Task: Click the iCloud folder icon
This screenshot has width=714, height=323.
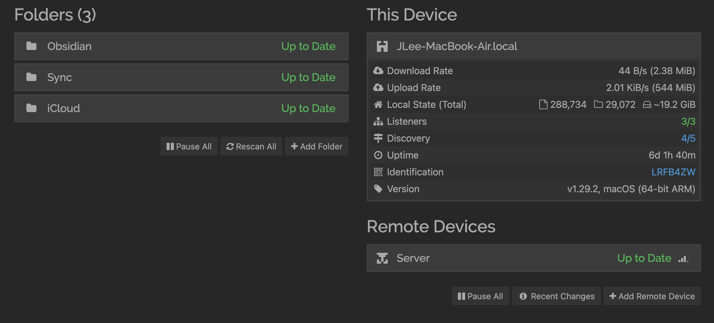Action: [x=31, y=108]
